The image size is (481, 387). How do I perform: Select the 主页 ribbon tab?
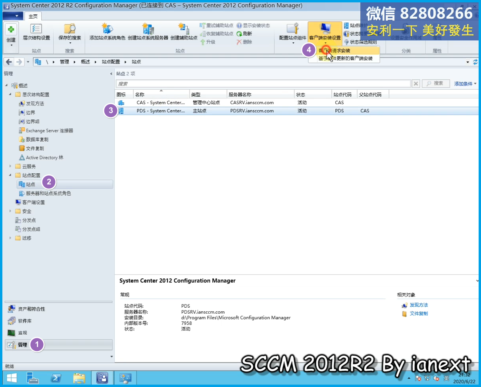point(33,16)
